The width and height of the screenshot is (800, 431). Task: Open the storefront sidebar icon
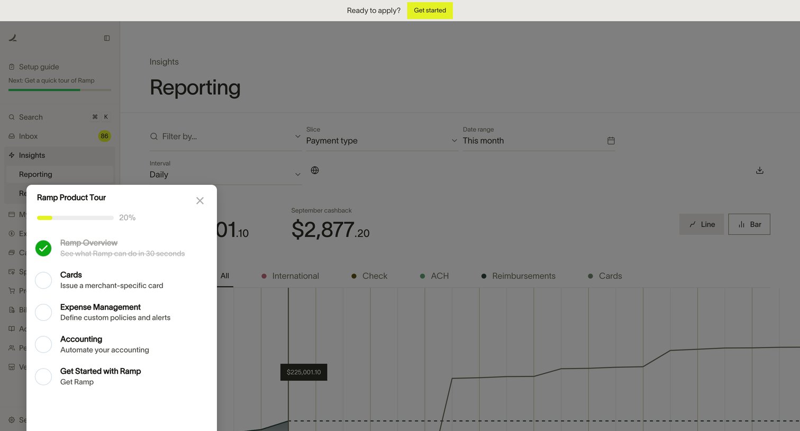12,367
